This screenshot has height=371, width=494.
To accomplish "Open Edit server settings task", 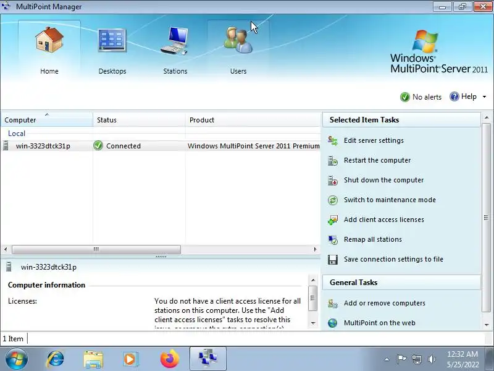I will tap(374, 141).
